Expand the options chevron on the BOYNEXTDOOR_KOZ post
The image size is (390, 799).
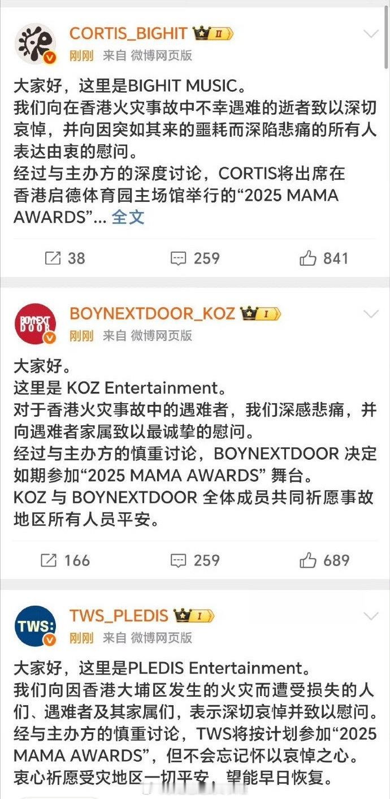coord(371,314)
